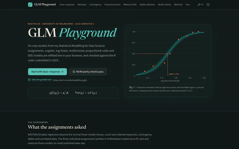Click the arrow in Start with dose-response
Screen dimensions: 239x149
(x=62, y=72)
